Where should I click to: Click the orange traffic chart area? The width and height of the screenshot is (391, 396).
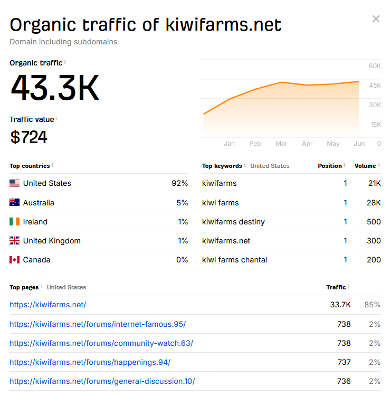[281, 110]
